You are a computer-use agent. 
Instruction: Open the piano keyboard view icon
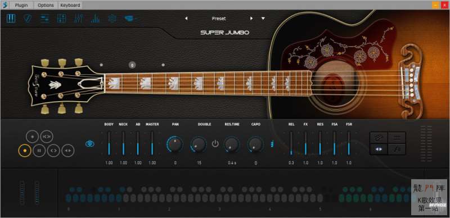(11, 19)
